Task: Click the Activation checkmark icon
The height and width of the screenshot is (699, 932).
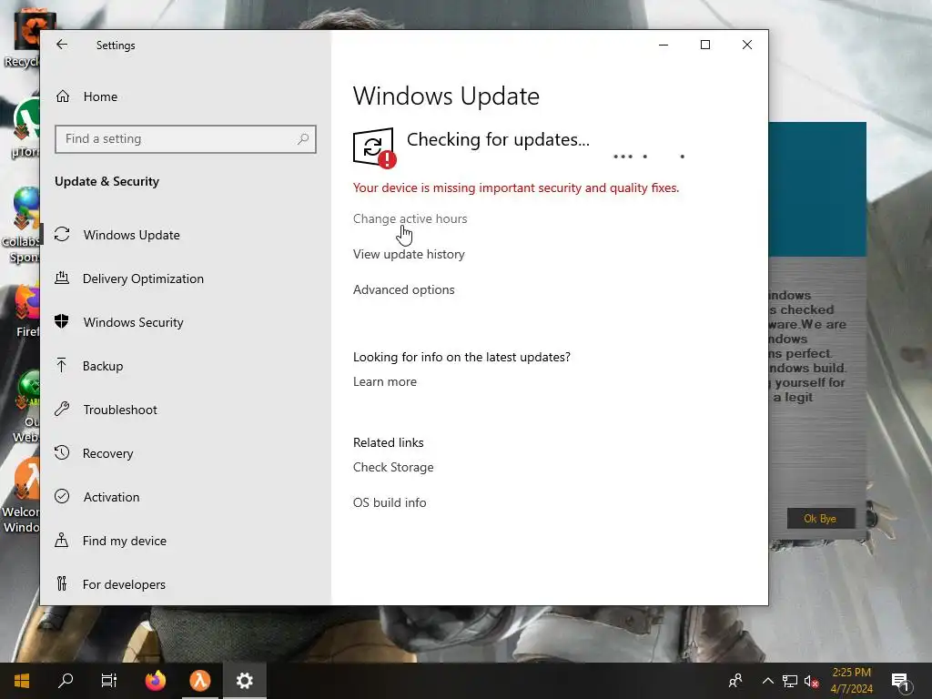Action: coord(62,496)
